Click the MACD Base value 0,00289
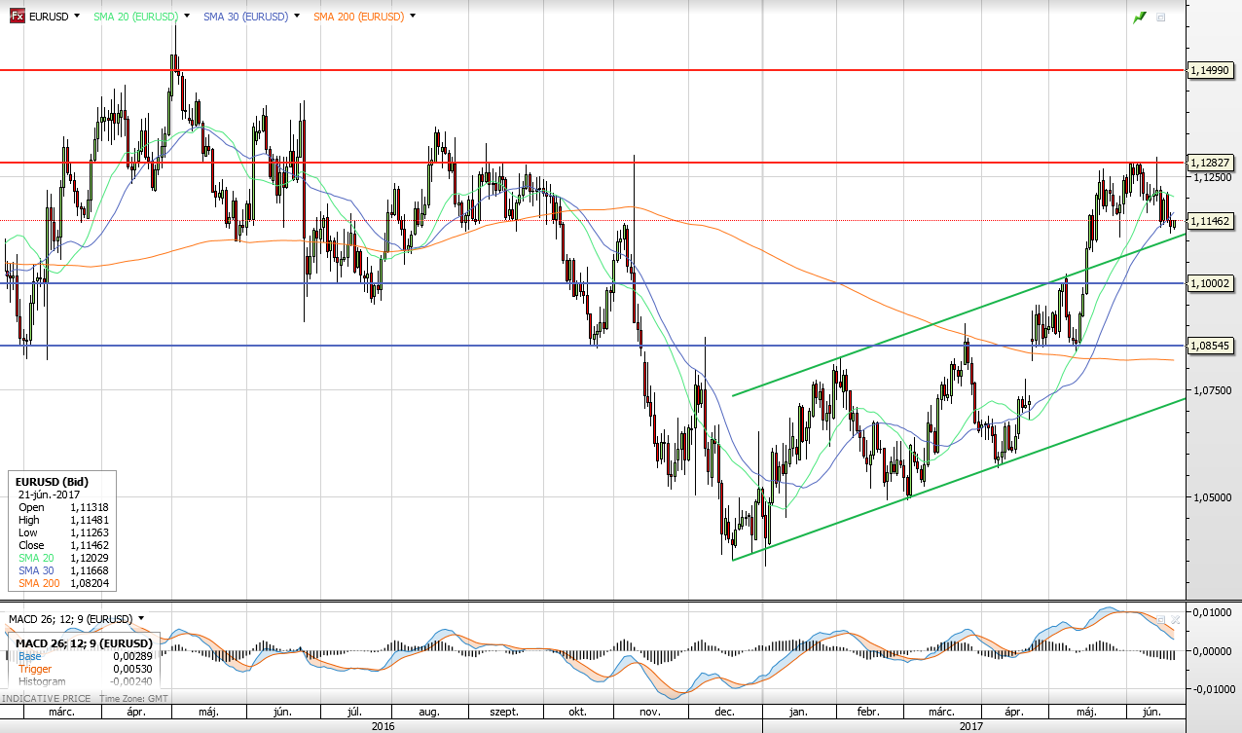Screen dimensions: 1242x733 [x=131, y=656]
